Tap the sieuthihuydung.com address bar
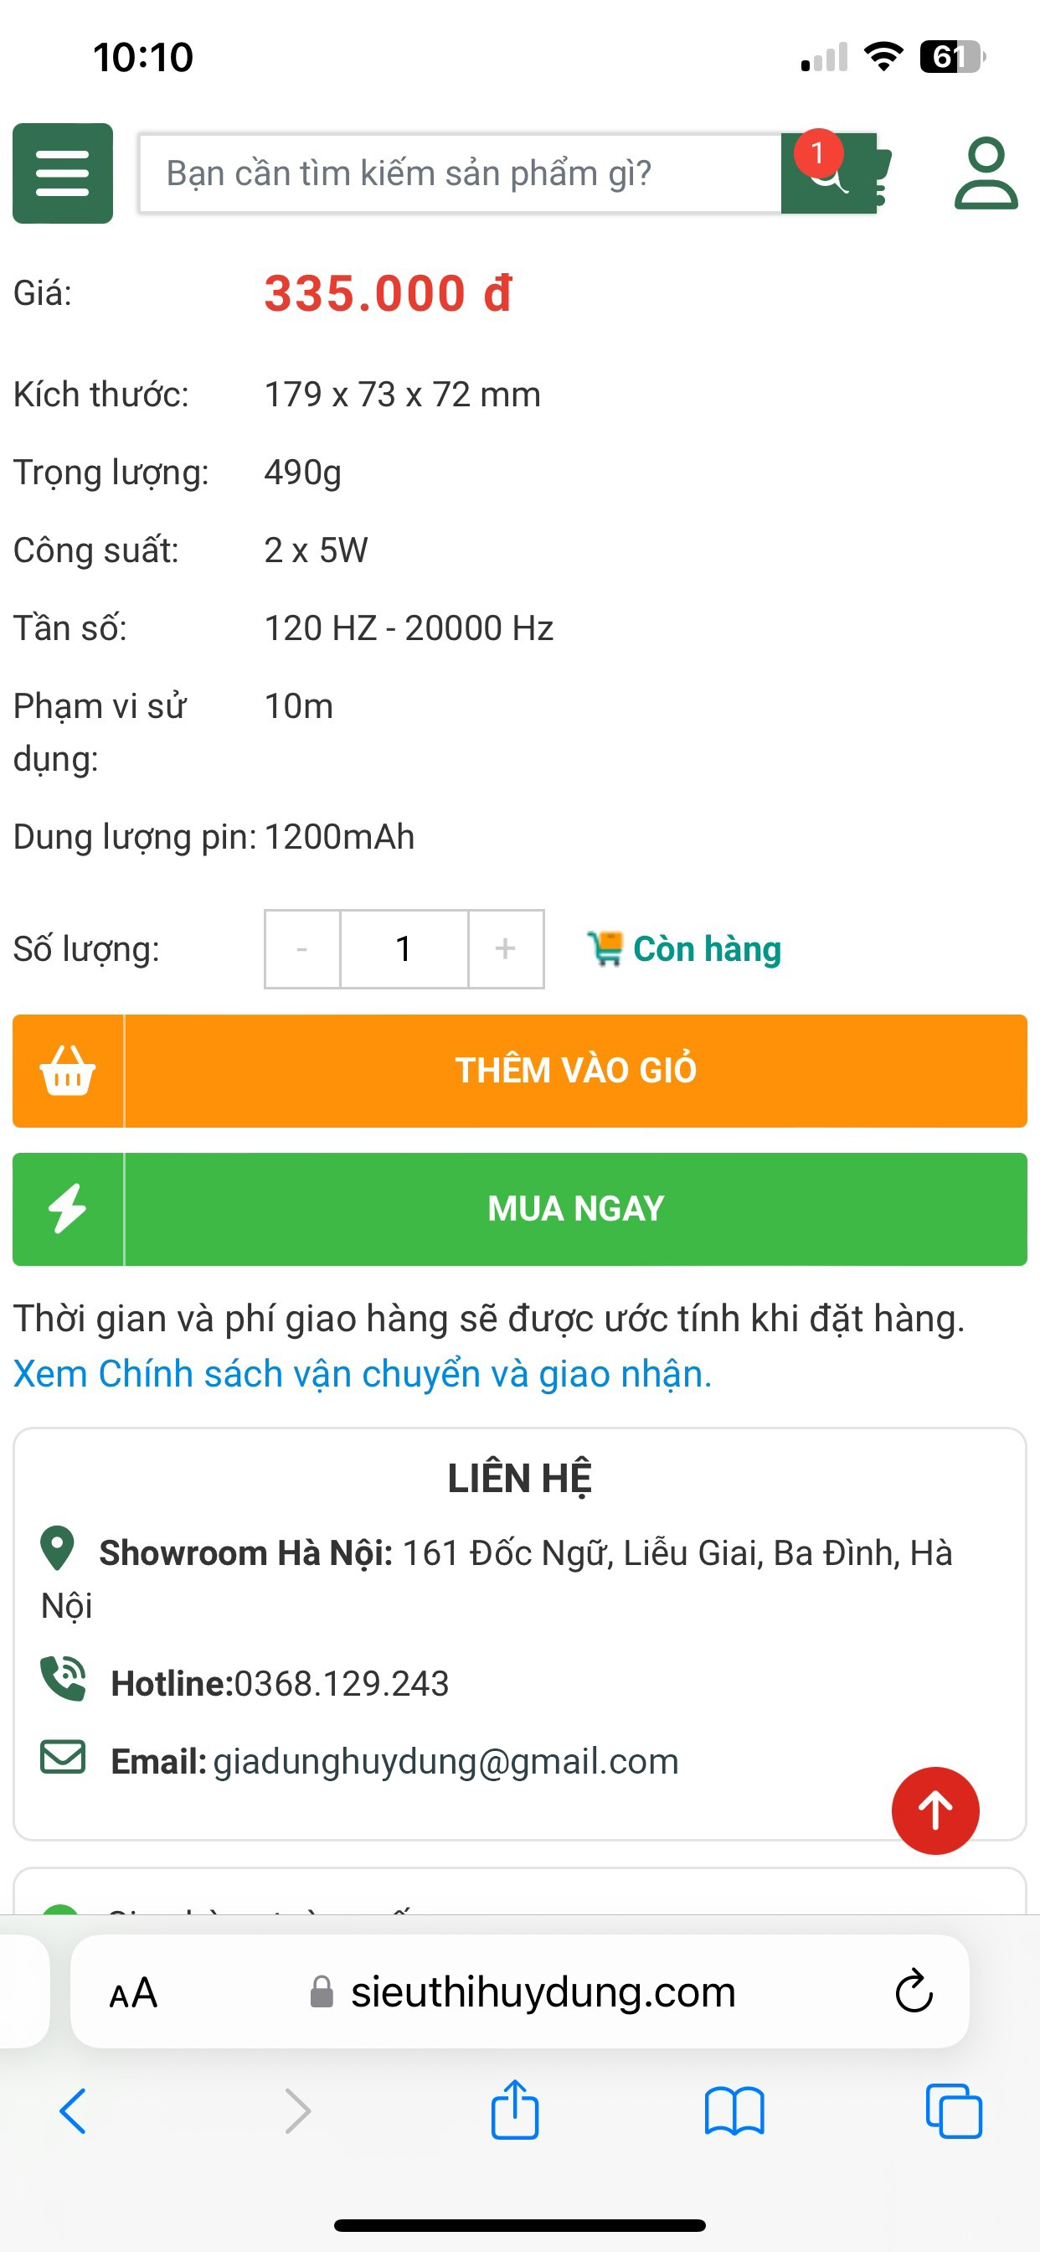The height and width of the screenshot is (2252, 1040). pos(542,1993)
